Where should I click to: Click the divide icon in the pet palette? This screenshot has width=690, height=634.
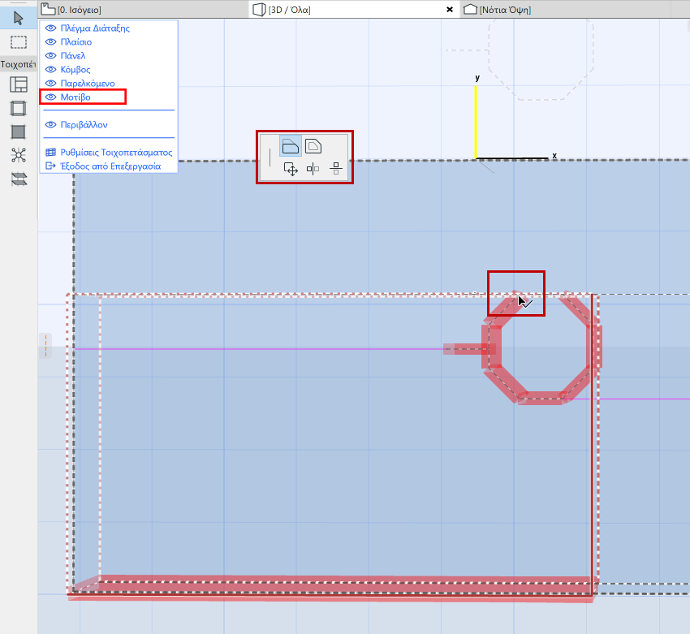click(x=335, y=167)
